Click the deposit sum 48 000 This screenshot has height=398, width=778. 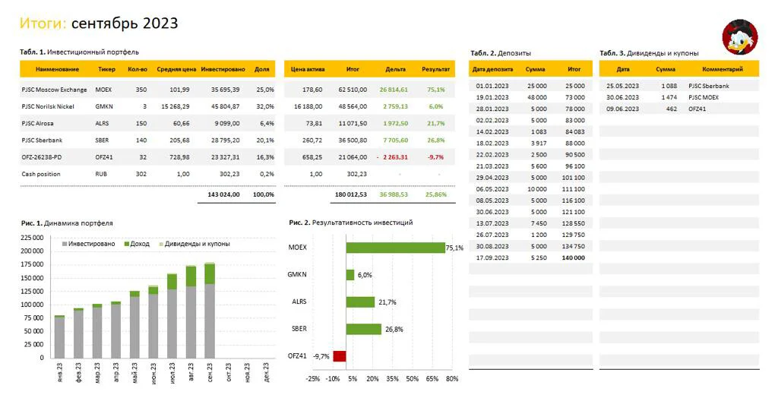pyautogui.click(x=537, y=97)
